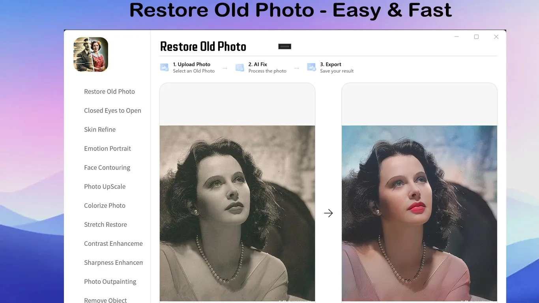Screen dimensions: 539x303
Task: Click the original sepia portrait photo
Action: 237,213
